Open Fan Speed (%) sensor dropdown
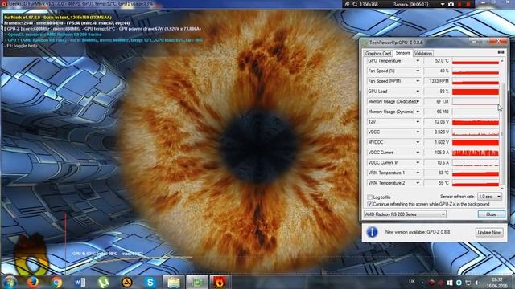Viewport: 515px width, 289px height. click(418, 71)
